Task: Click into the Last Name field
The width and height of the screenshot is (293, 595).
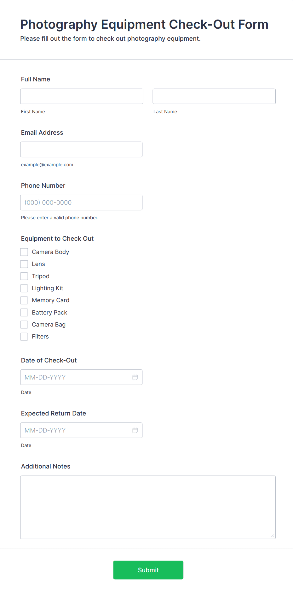Action: coord(214,96)
